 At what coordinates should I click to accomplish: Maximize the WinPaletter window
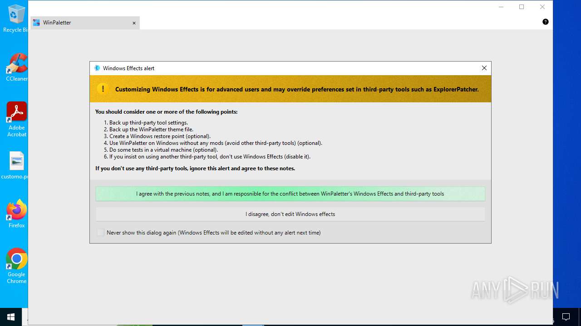[522, 7]
